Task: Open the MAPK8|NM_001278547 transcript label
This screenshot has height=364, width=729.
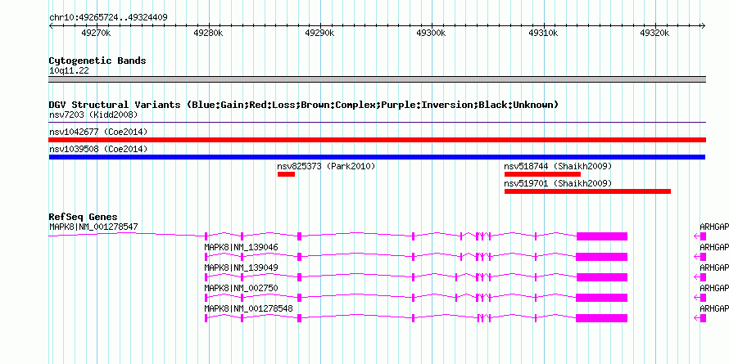Action: coord(93,227)
